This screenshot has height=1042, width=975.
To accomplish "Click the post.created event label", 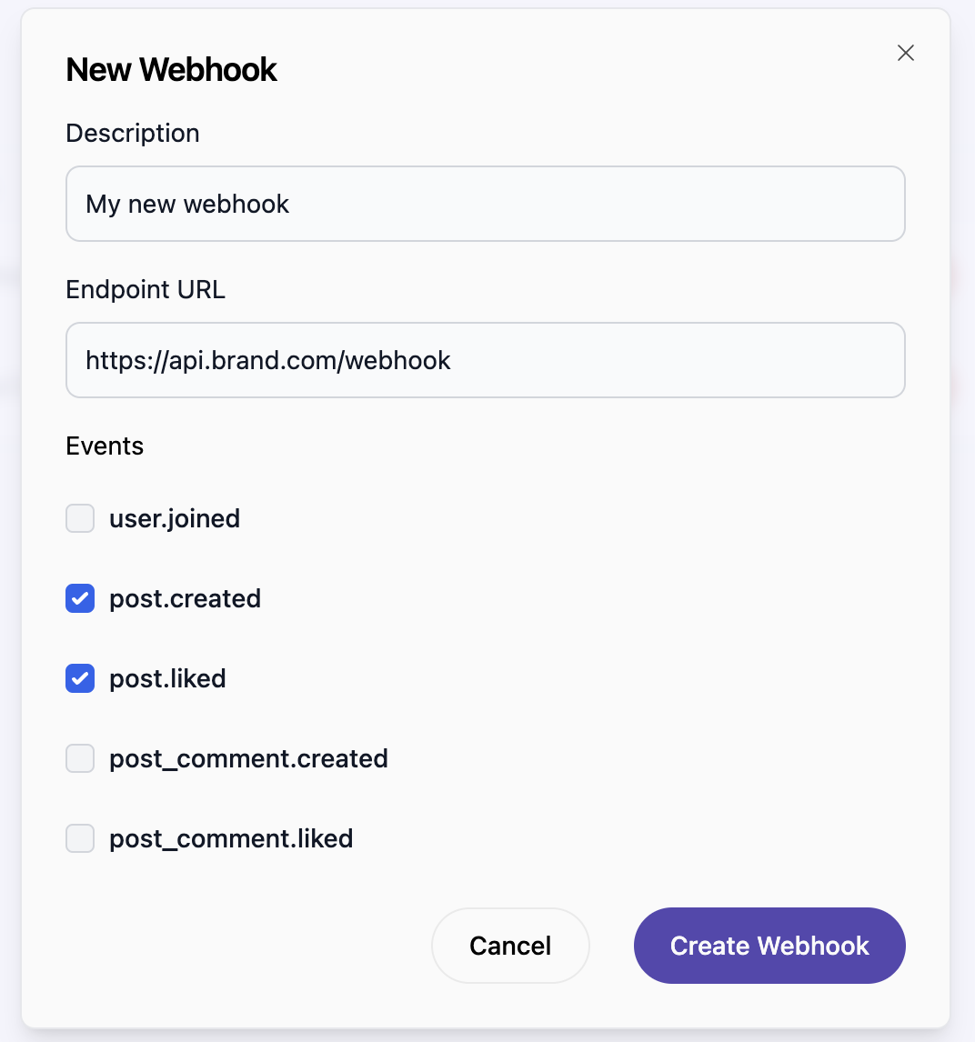I will click(x=185, y=598).
